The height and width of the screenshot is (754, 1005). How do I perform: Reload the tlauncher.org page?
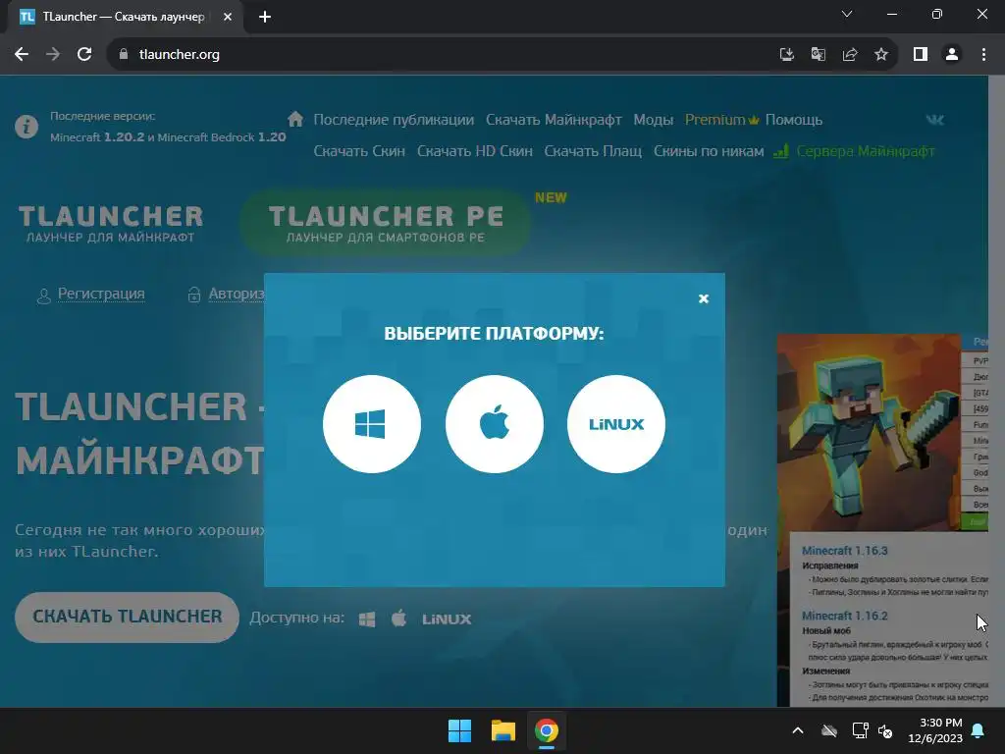pos(84,55)
